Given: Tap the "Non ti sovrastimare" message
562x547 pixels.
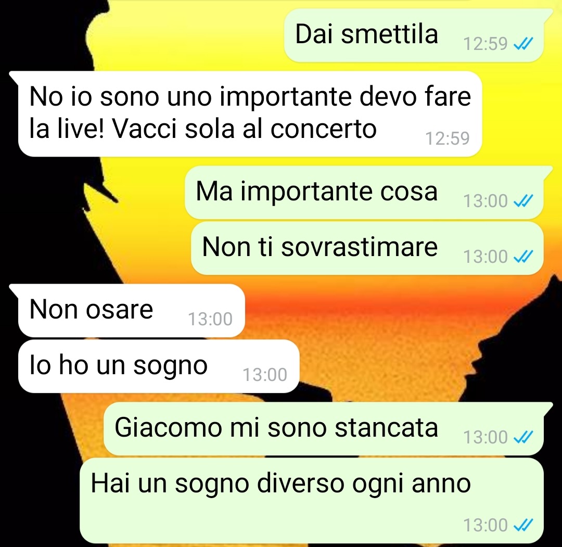Looking at the screenshot, I should click(367, 248).
